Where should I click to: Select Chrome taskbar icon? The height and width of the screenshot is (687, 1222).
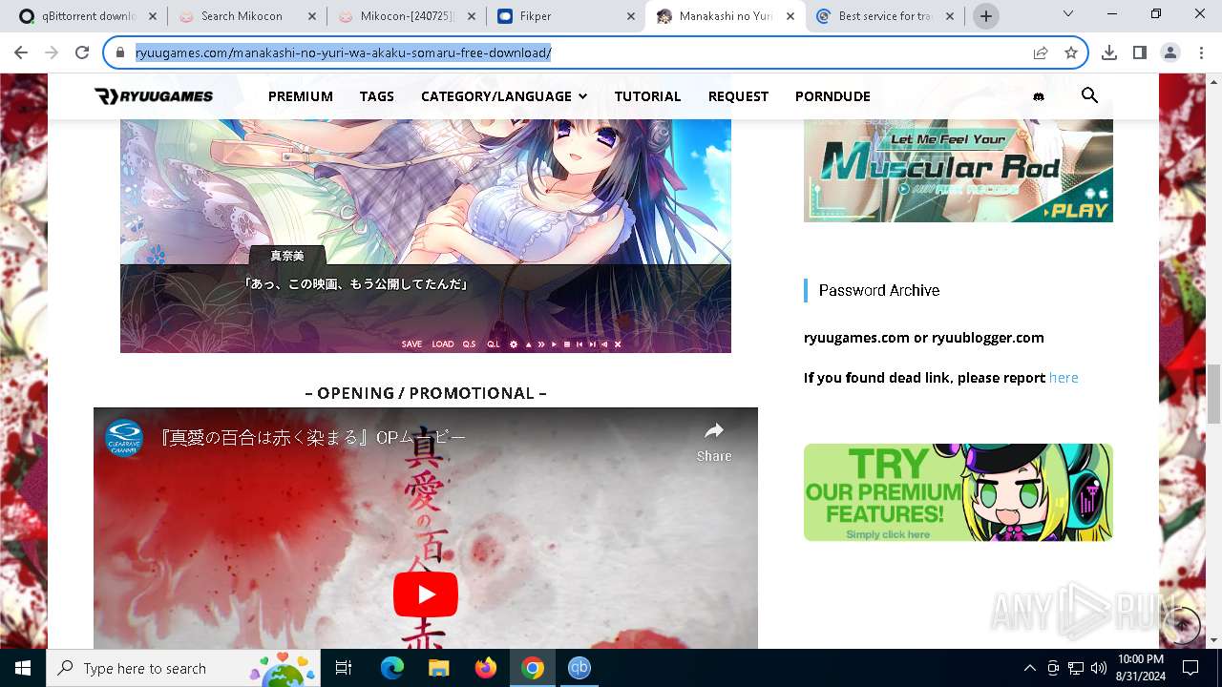[x=533, y=668]
